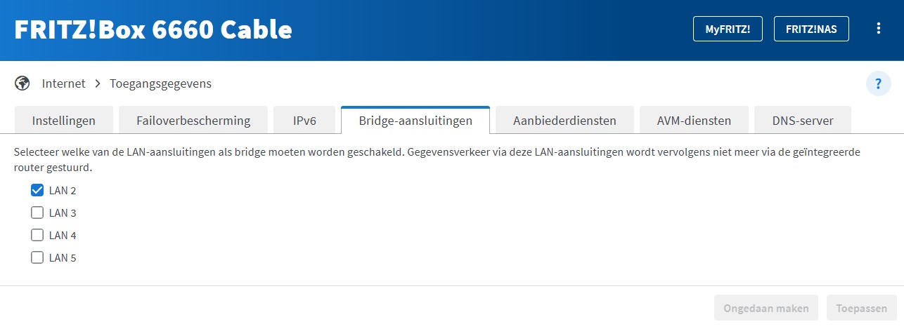This screenshot has width=904, height=331.
Task: Select the LAN 5 checkbox
Action: pyautogui.click(x=37, y=257)
